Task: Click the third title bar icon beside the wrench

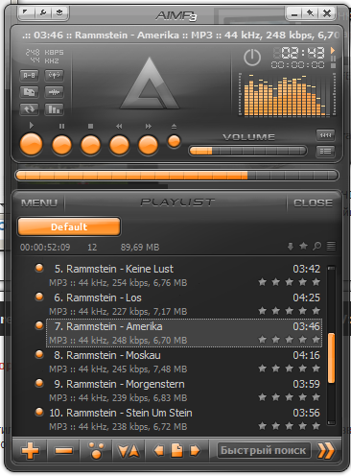Action: tap(59, 12)
